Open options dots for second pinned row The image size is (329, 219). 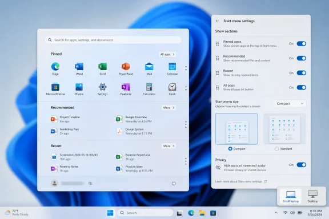pyautogui.click(x=186, y=88)
